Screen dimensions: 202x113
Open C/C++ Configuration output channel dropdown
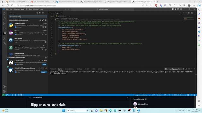pyautogui.click(x=173, y=69)
